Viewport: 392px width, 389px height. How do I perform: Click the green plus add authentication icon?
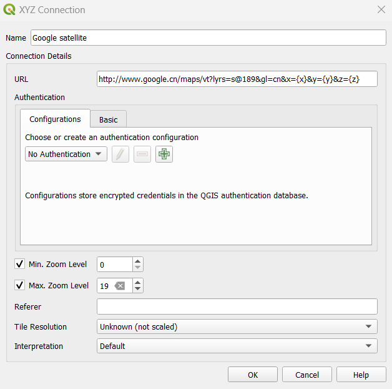click(164, 154)
